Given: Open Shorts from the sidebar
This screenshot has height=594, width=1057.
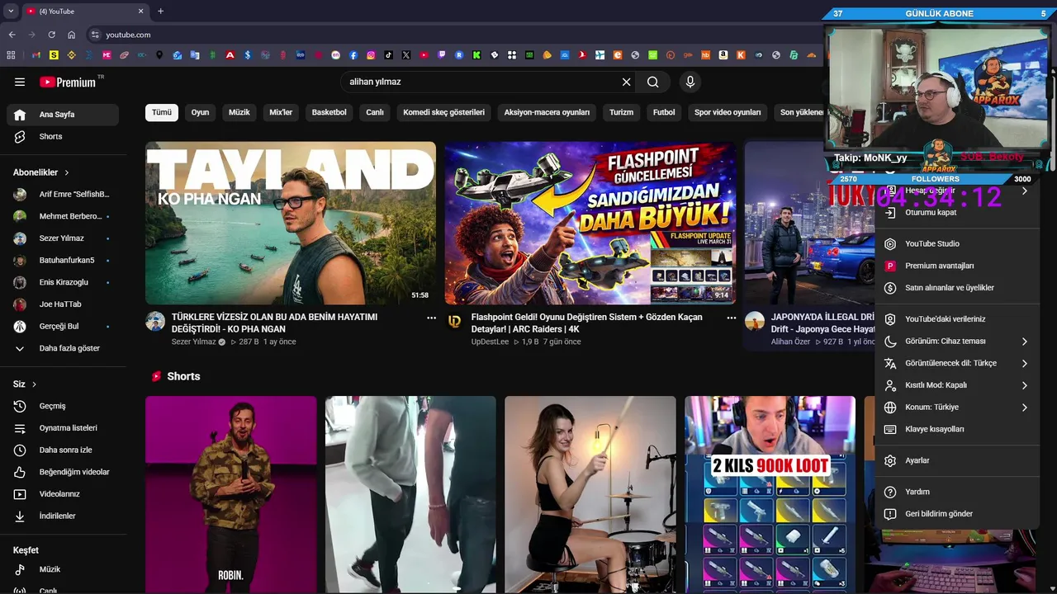Looking at the screenshot, I should (63, 136).
